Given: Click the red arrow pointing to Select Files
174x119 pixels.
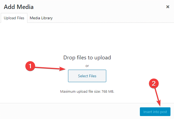Looking at the screenshot, I should 50,68.
